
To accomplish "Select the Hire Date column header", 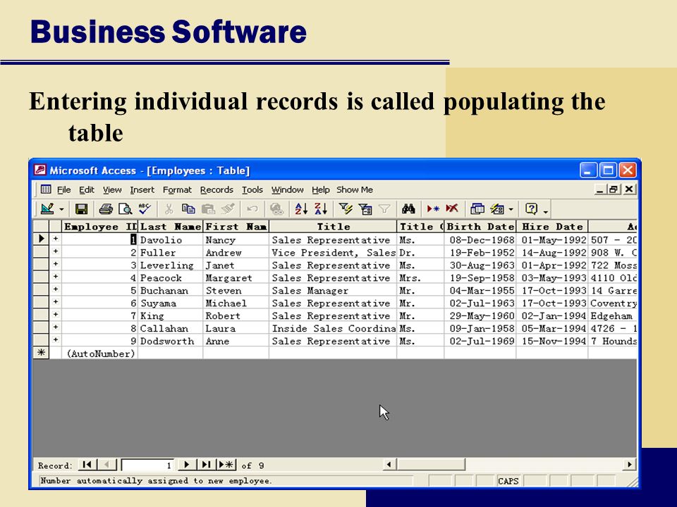I will 552,226.
